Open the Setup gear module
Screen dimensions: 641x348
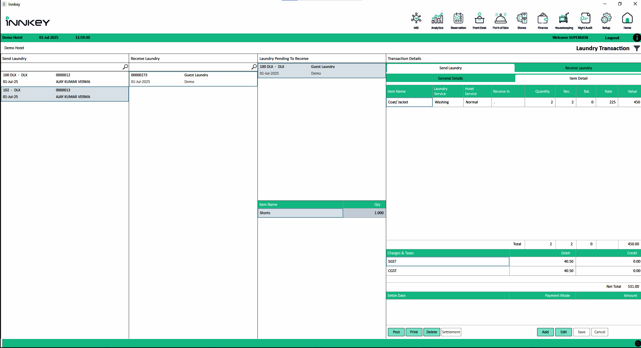[x=606, y=21]
